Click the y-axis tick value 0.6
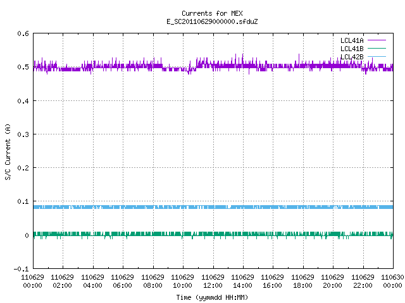The height and width of the screenshot is (303, 405). pyautogui.click(x=23, y=33)
